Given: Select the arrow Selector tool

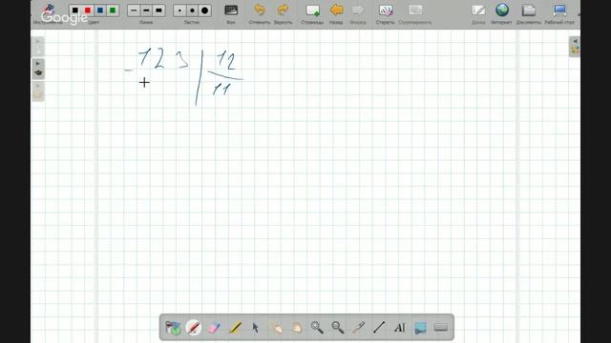Looking at the screenshot, I should (256, 328).
